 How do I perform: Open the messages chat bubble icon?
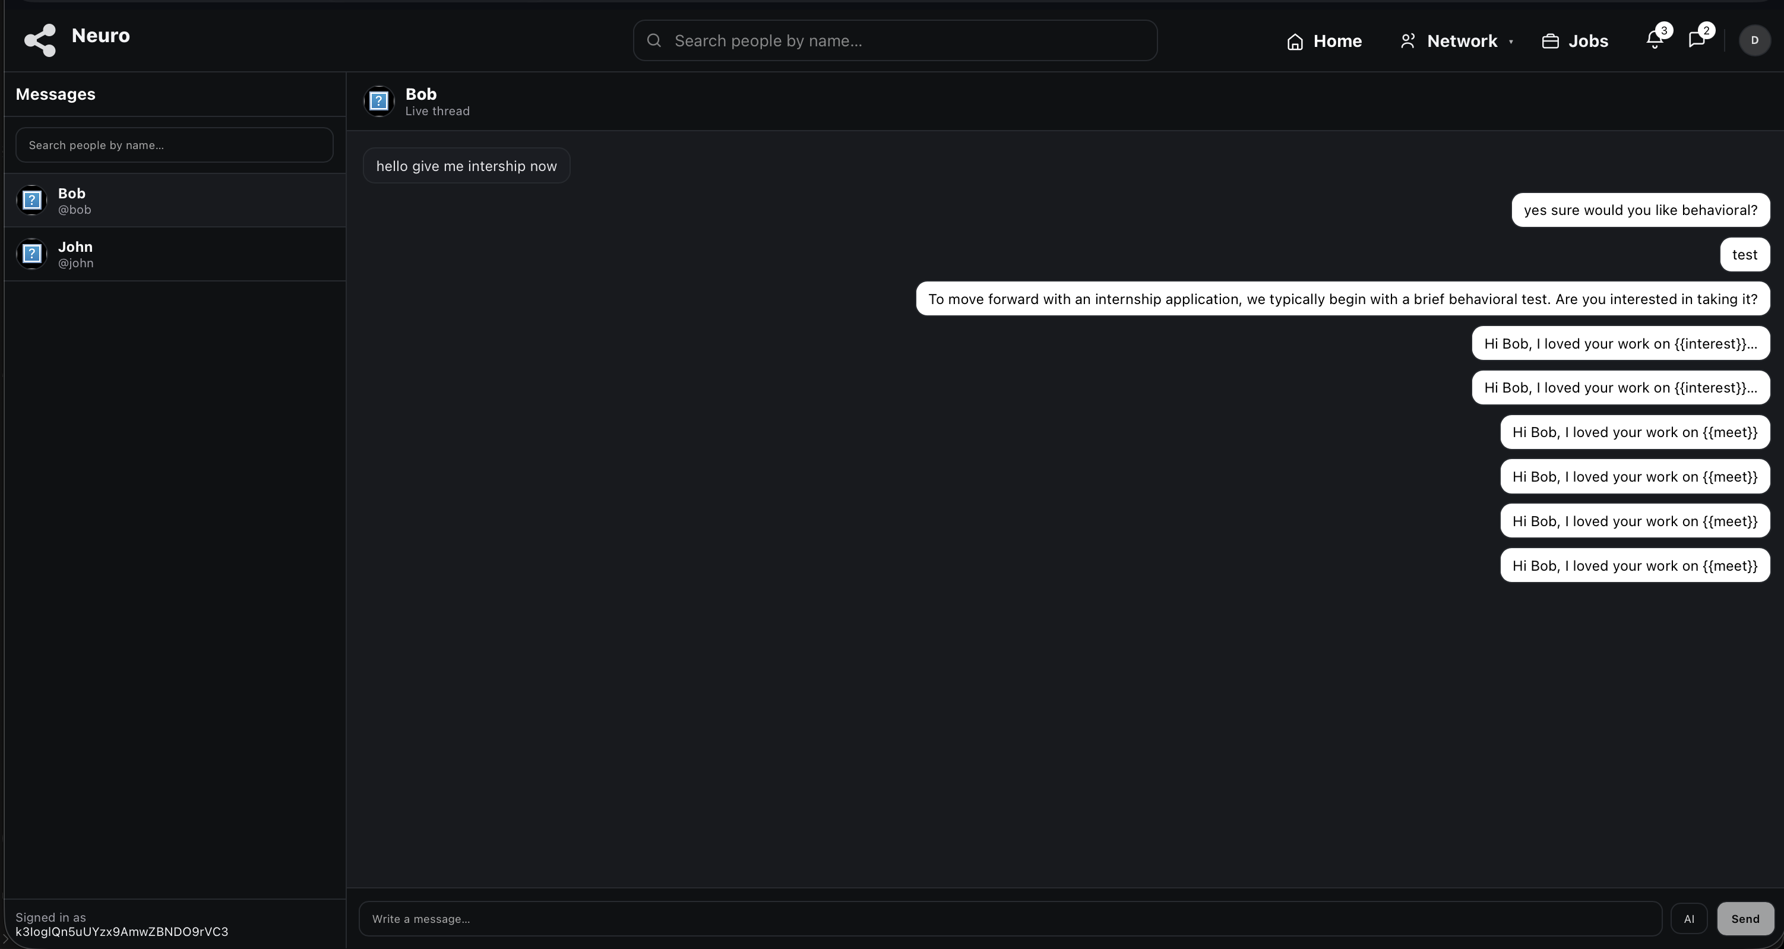coord(1696,40)
